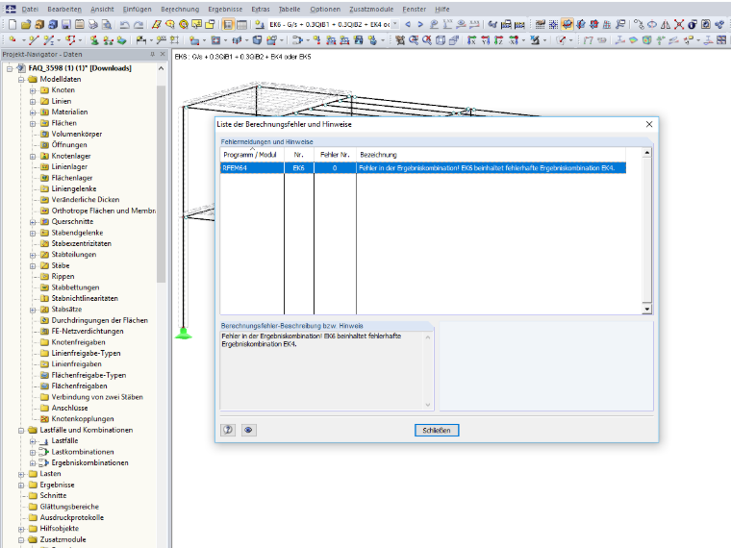Expand the Querschnitte tree node

pyautogui.click(x=33, y=222)
